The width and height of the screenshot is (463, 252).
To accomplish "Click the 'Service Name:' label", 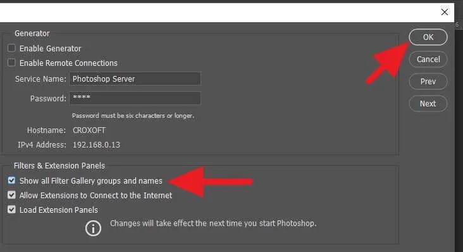I will point(40,79).
